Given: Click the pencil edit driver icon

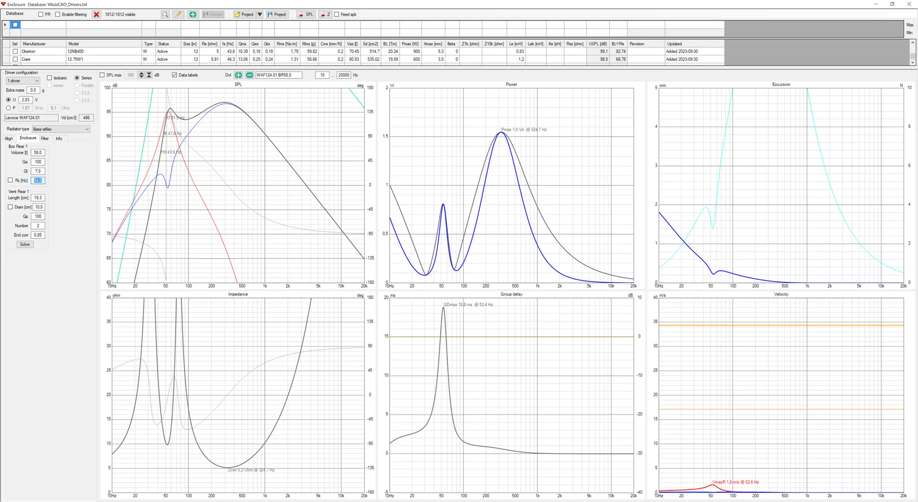Looking at the screenshot, I should point(178,14).
